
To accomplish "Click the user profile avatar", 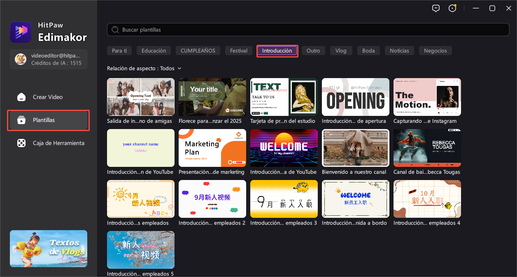I will click(21, 59).
